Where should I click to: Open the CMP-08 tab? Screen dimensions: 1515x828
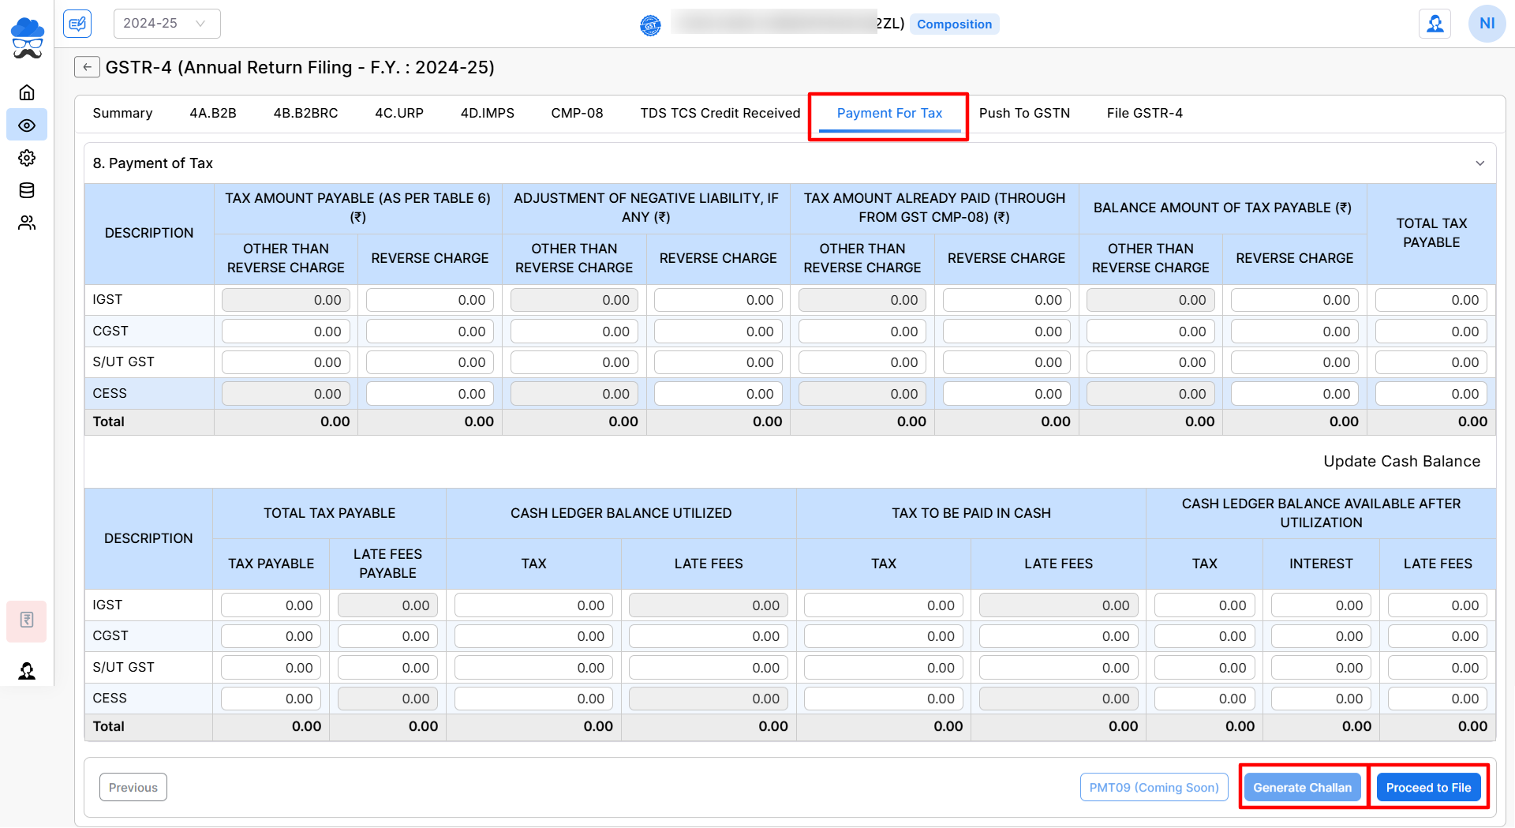[577, 113]
